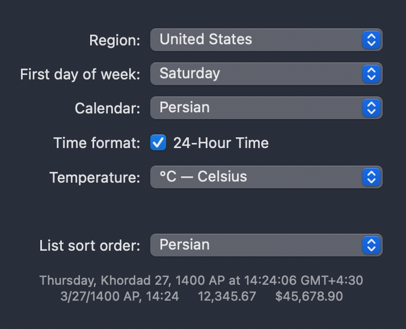The height and width of the screenshot is (329, 406).
Task: Click the sample currency $45,678.90
Action: pyautogui.click(x=309, y=296)
